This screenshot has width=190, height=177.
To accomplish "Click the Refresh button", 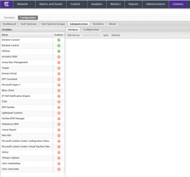I will click(115, 35).
